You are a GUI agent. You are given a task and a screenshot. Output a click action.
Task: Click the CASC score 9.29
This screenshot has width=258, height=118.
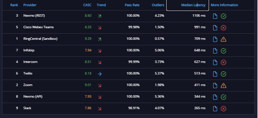(x=88, y=39)
